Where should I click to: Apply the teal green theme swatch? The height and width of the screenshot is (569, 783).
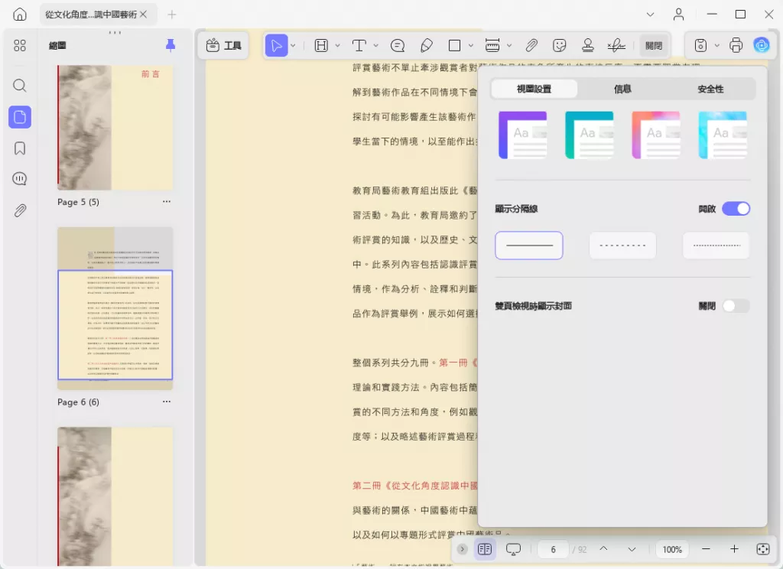[x=590, y=135]
